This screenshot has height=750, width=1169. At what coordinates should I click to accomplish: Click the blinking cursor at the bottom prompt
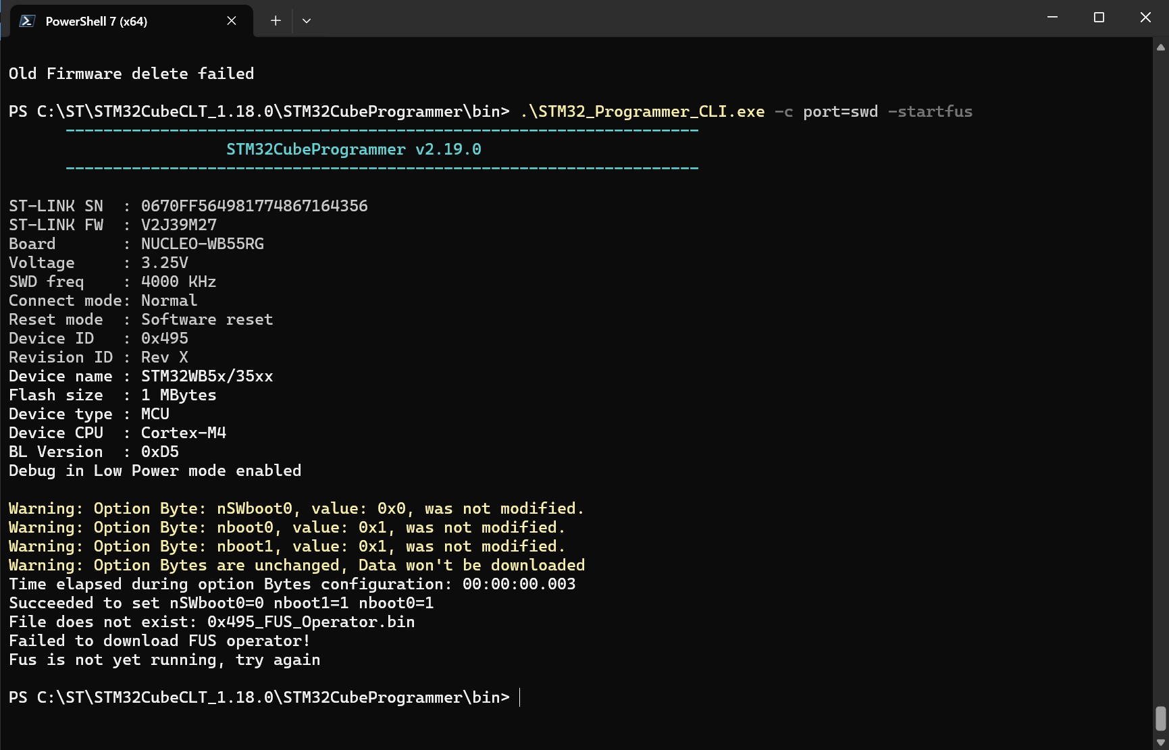520,697
